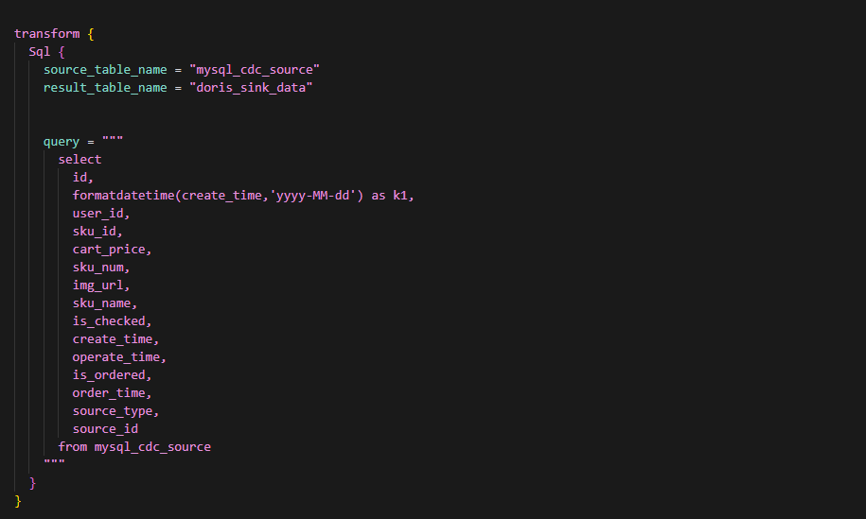This screenshot has width=866, height=519.
Task: Click the source_type column line
Action: click(x=115, y=411)
